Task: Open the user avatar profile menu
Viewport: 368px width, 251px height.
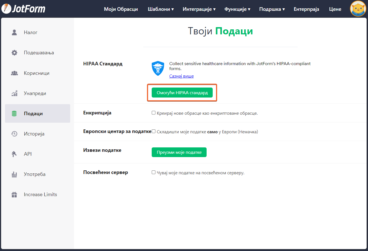Action: (x=358, y=9)
